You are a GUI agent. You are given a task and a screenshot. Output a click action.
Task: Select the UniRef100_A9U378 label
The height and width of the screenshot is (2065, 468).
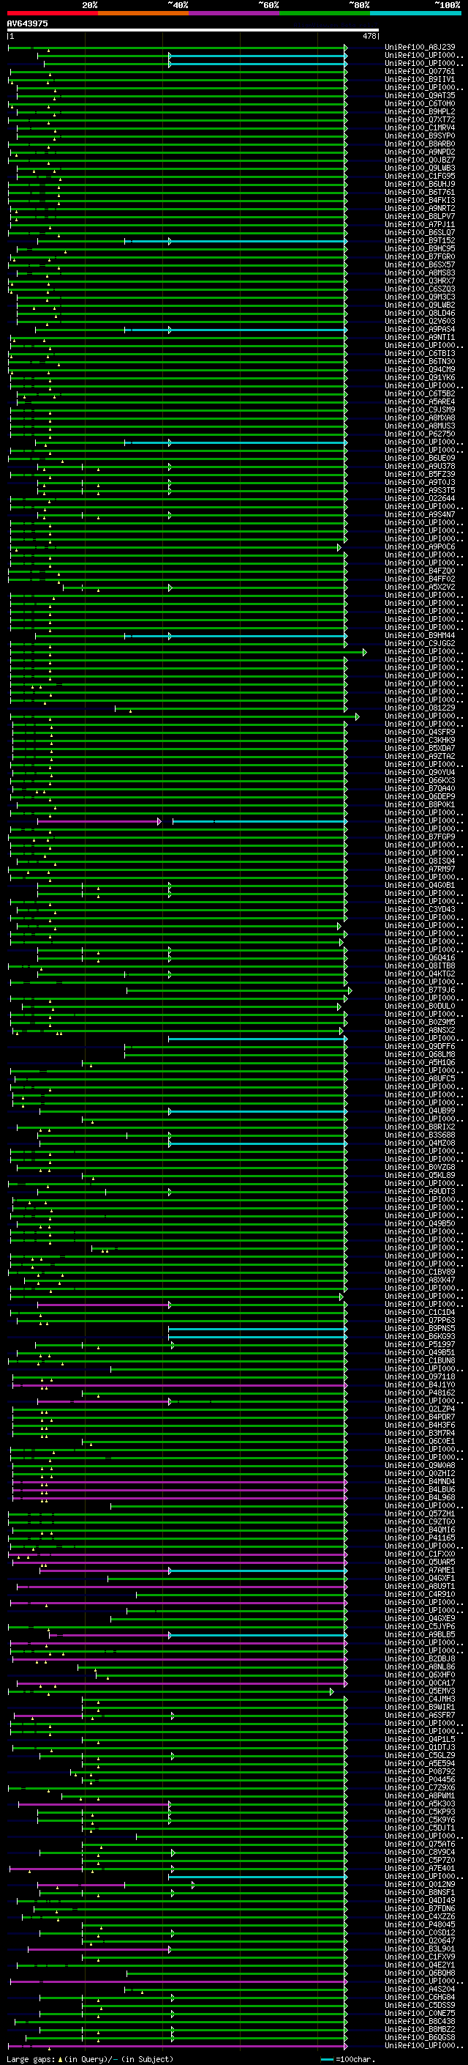point(420,466)
